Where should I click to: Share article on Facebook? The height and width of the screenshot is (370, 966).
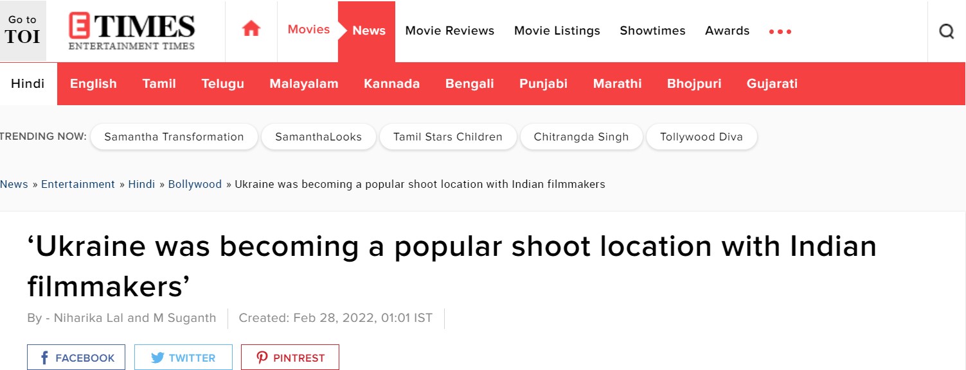76,358
